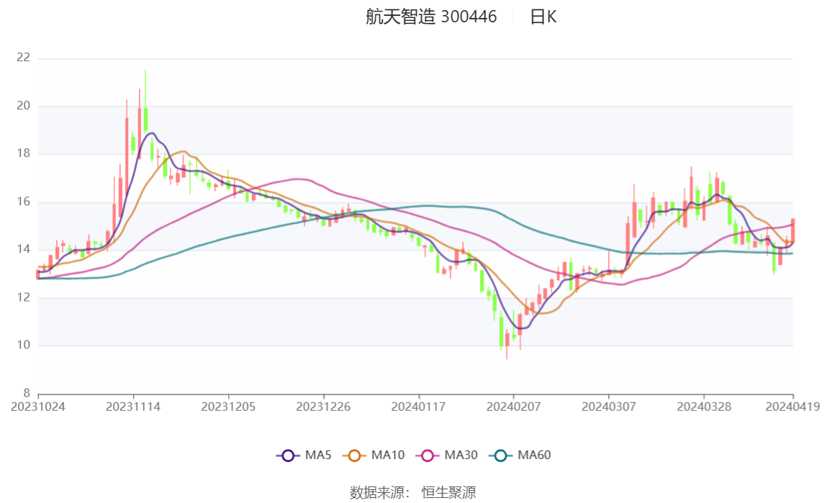Click the 20240207 date axis label

pos(514,407)
